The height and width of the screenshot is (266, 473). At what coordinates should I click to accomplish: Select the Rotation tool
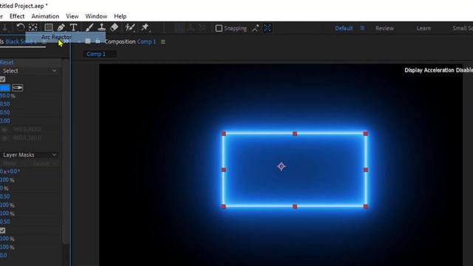click(20, 28)
